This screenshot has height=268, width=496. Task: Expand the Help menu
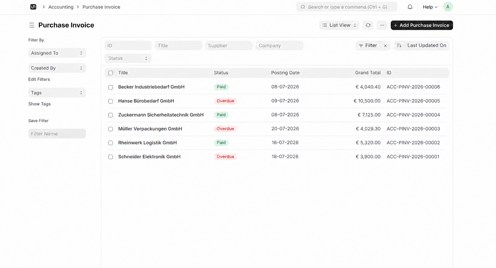click(x=430, y=7)
